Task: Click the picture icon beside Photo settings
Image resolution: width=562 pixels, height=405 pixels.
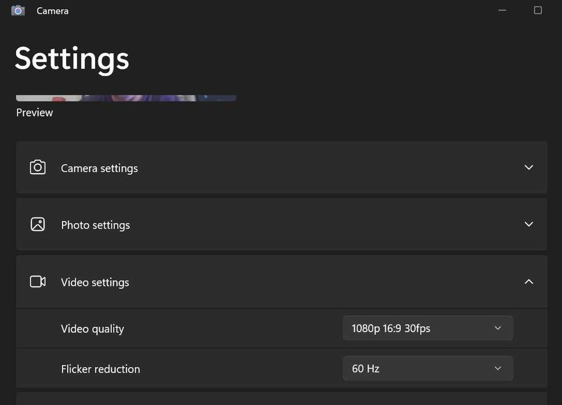Action: [38, 224]
